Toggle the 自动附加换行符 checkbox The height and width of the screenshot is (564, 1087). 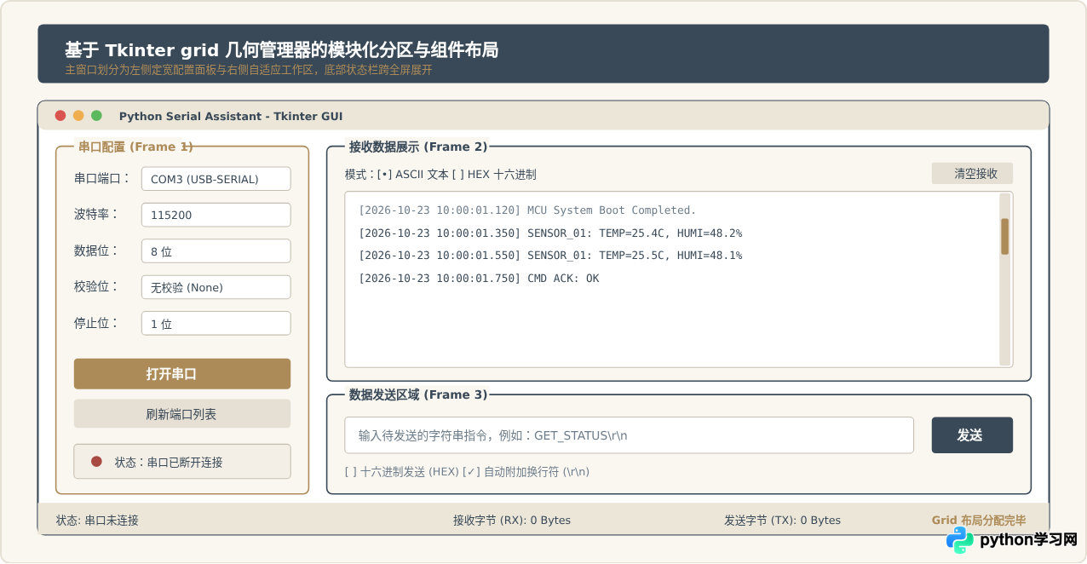coord(526,472)
